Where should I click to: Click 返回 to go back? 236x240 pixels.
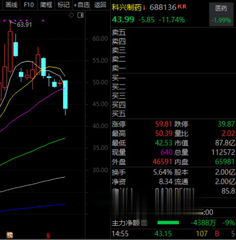coord(100,5)
